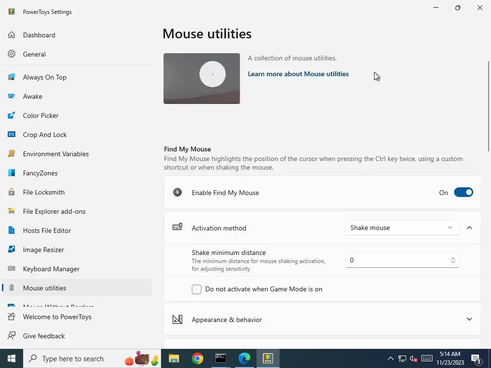Select the Always On Top icon
The height and width of the screenshot is (368, 491).
(12, 77)
